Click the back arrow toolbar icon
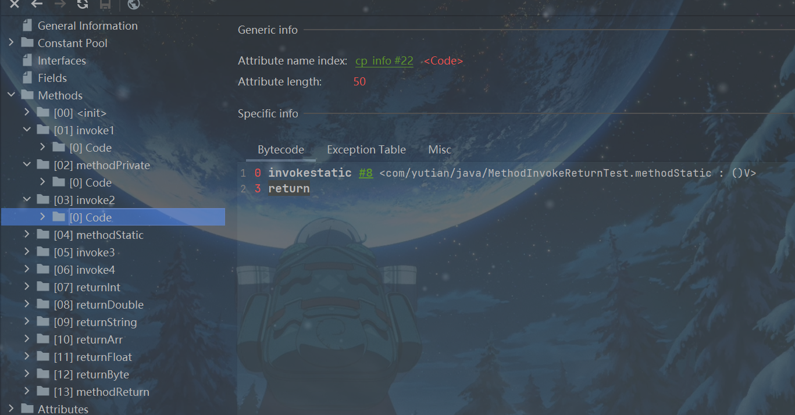The width and height of the screenshot is (795, 415). (x=37, y=4)
